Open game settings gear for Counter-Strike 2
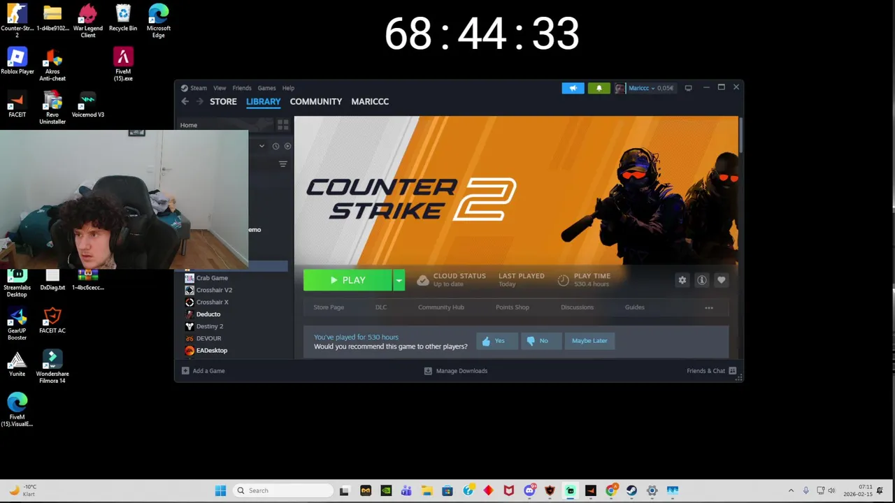The image size is (895, 503). [682, 280]
